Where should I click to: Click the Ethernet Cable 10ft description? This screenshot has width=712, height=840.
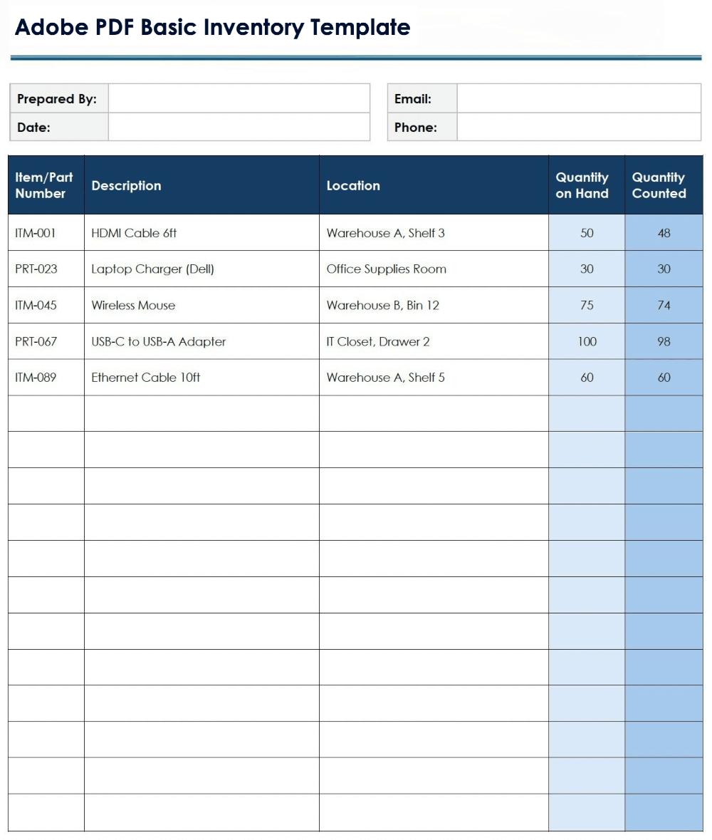(146, 378)
